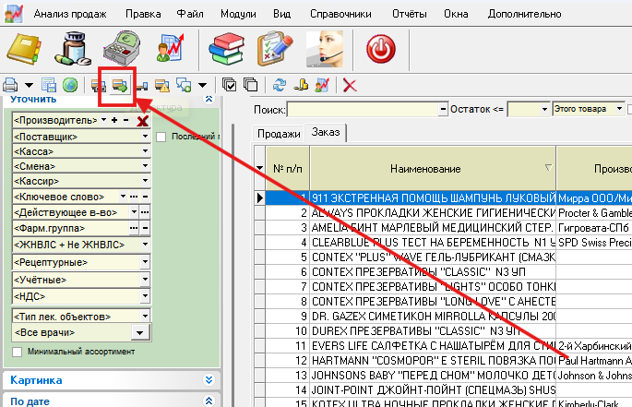632x407 pixels.
Task: Click the deselect-all empty boxes icon
Action: coord(250,85)
